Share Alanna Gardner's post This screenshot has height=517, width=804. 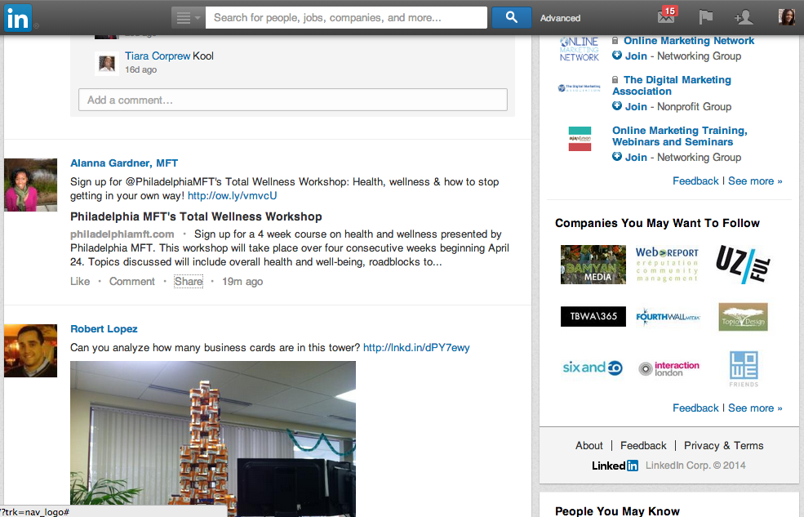pos(189,281)
